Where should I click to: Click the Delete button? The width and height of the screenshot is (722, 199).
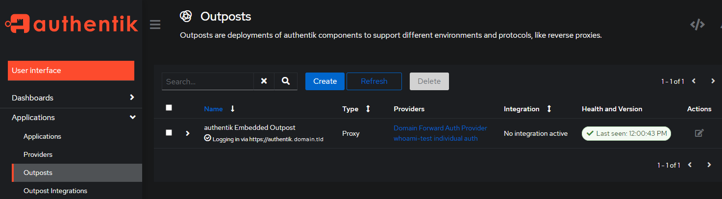(x=429, y=81)
